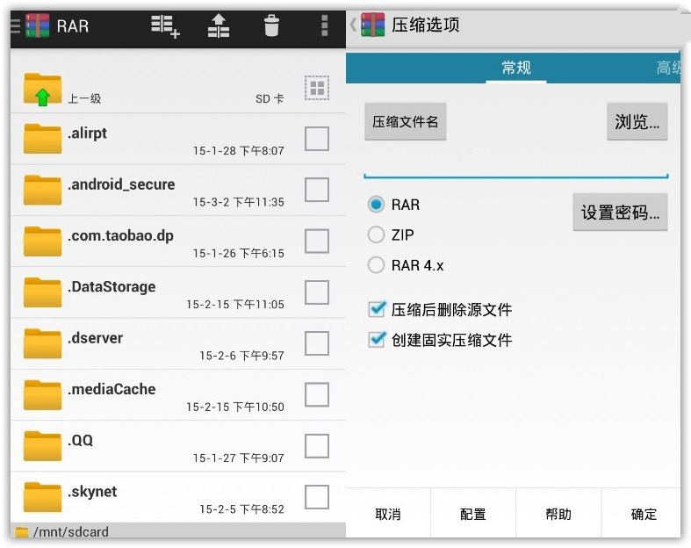Viewport: 691px width, 548px height.
Task: Check the box for .alirpt folder
Action: (x=317, y=139)
